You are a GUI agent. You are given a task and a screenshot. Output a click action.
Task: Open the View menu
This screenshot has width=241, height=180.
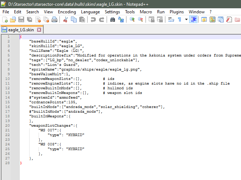pos(48,12)
